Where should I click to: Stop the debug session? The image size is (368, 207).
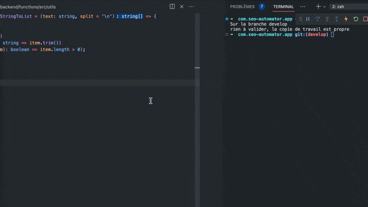tap(365, 19)
